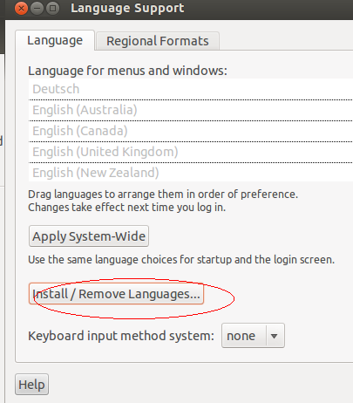
Task: Click the "Language for menus and windows" heading
Action: (127, 71)
